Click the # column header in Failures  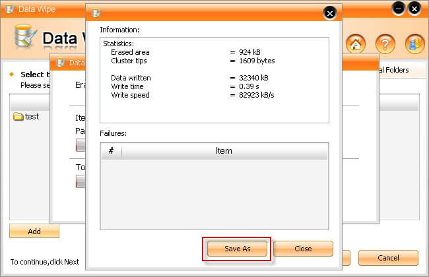click(111, 150)
